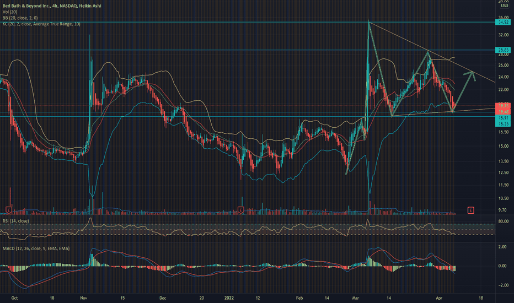Click the red 19.48 price tag
Screen dimensions: 514x303
(503, 112)
